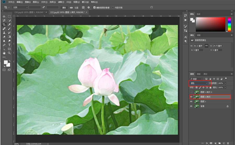Click the delete layer trash icon
Viewport: 235px width, 145px height.
click(x=228, y=143)
